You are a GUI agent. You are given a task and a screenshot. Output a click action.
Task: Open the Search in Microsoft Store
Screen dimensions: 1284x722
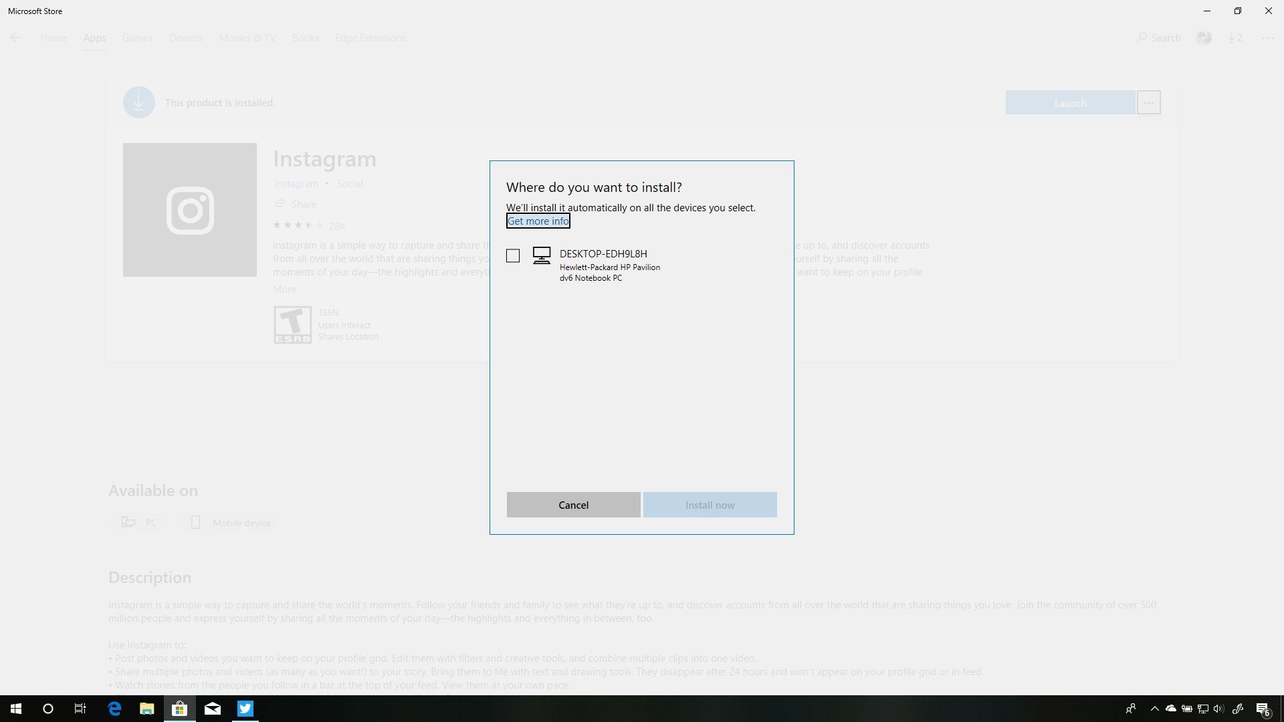tap(1158, 37)
